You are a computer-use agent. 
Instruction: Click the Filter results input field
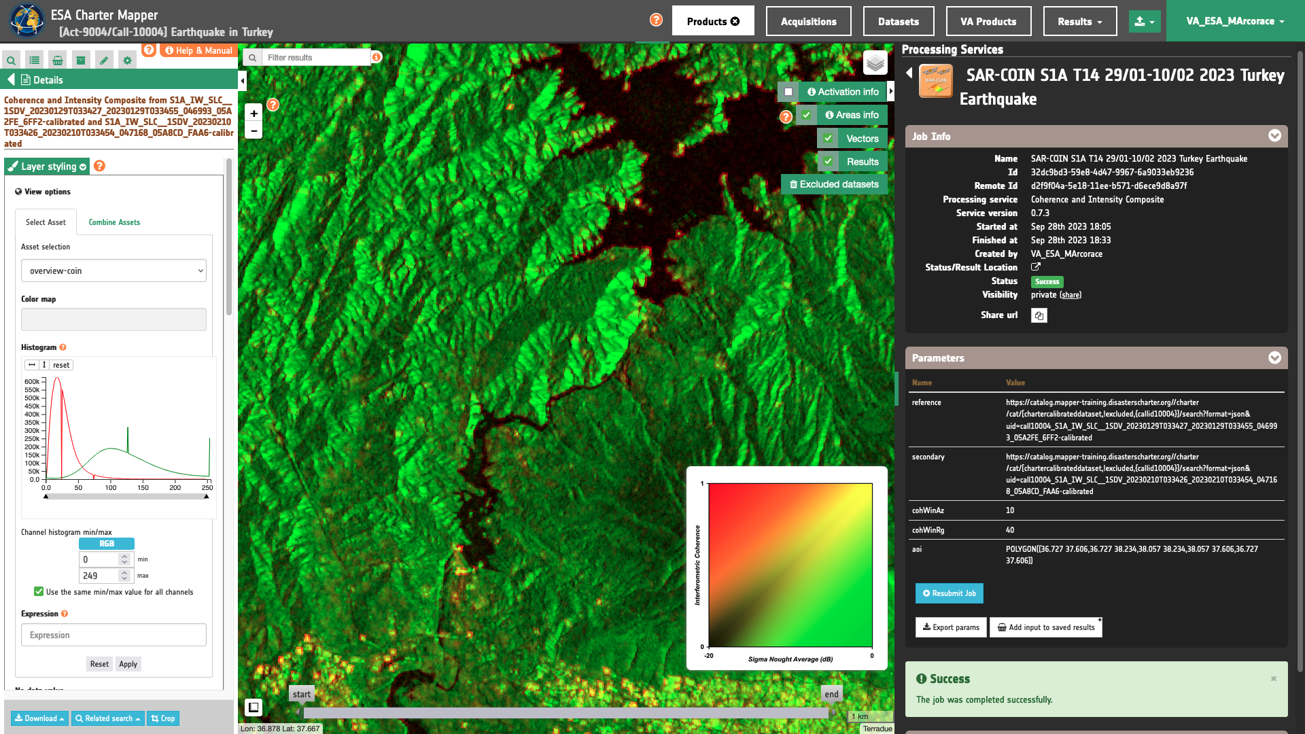pos(316,58)
